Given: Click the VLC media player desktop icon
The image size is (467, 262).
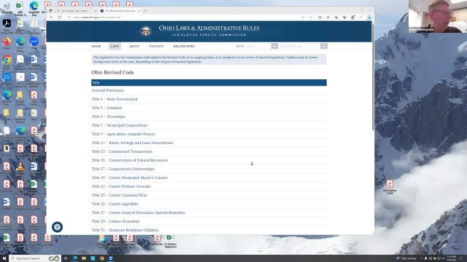Looking at the screenshot, I should click(20, 167).
